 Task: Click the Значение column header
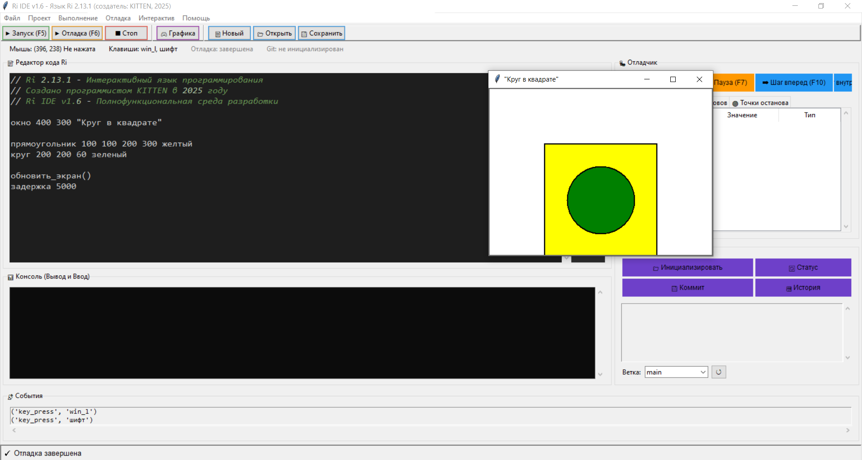point(742,115)
